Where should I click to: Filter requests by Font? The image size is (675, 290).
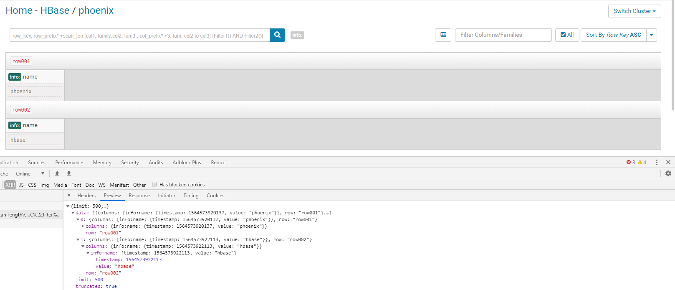(76, 185)
